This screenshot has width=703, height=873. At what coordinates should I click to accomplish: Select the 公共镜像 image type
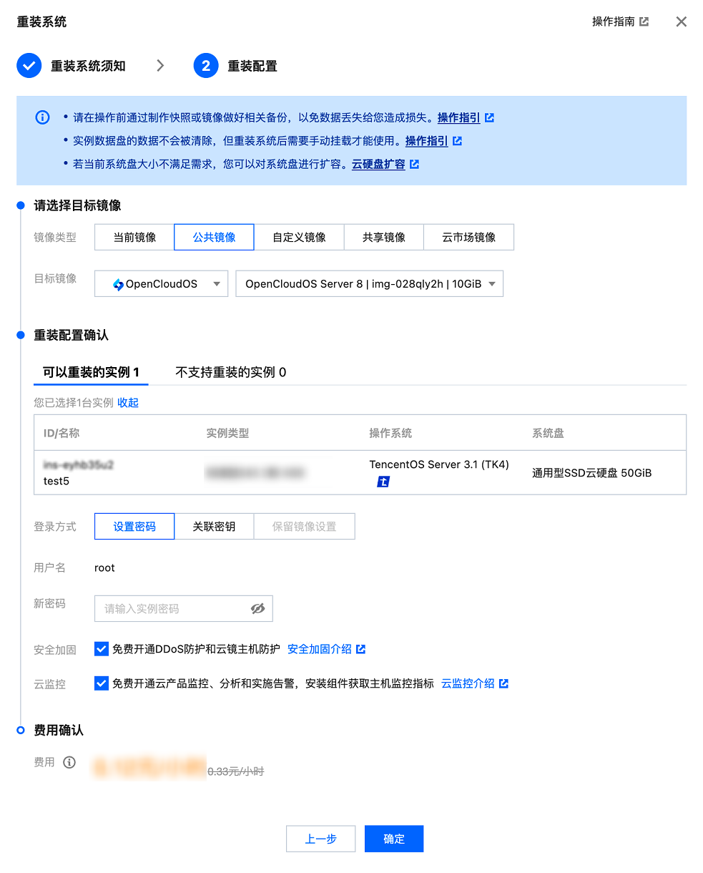point(214,238)
